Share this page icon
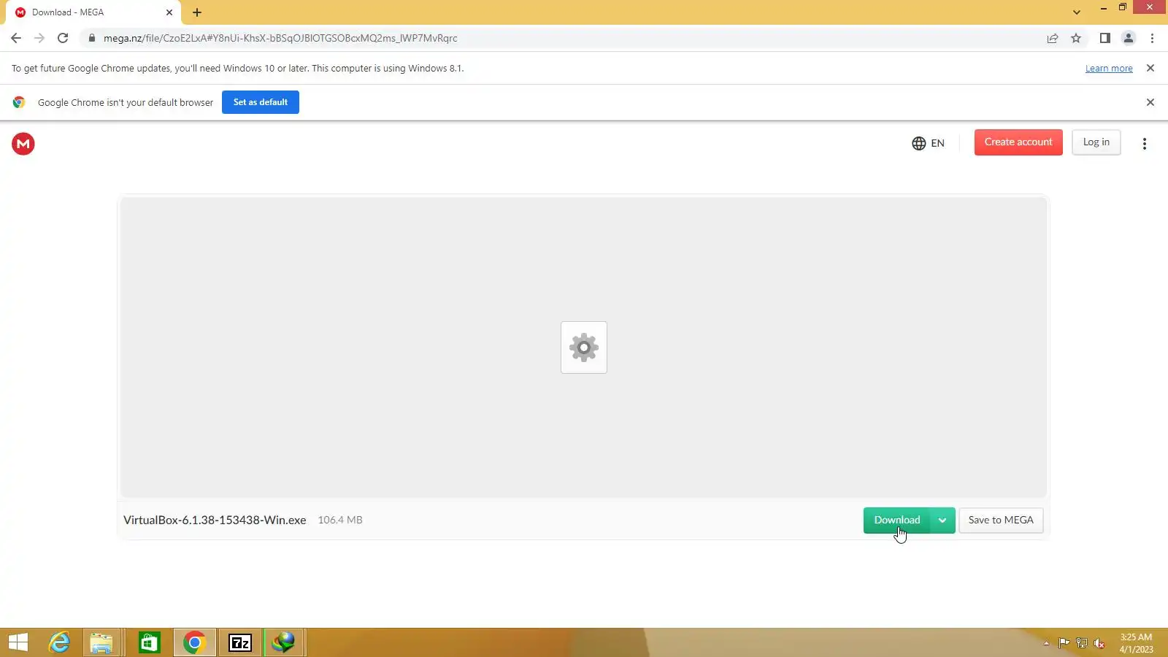This screenshot has height=657, width=1168. click(1053, 38)
